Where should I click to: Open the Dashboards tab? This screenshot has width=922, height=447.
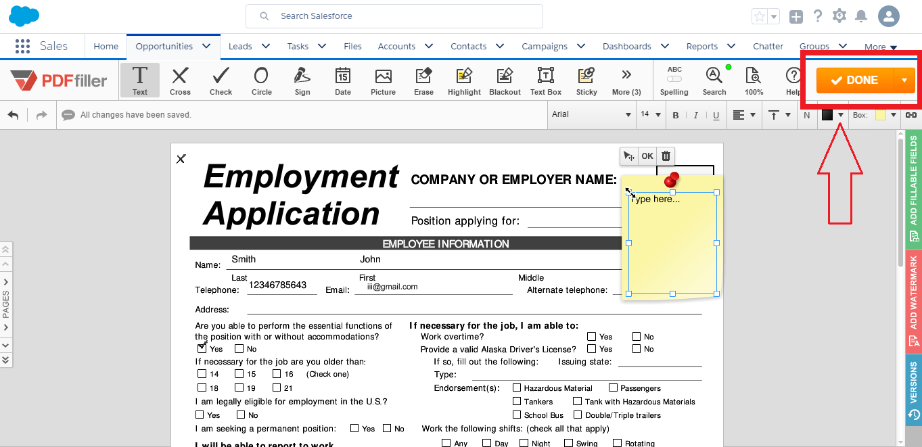[626, 46]
